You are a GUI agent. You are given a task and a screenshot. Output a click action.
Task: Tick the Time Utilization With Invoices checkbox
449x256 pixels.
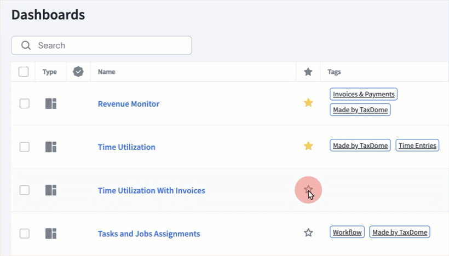point(25,190)
